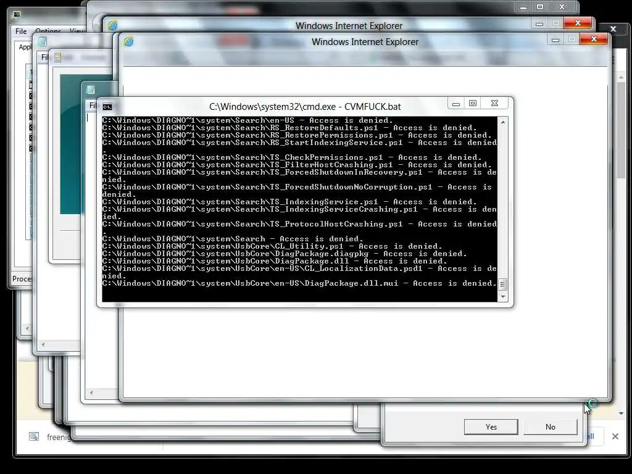Click the cmd scrollbar up arrow
Screen dimensions: 632x474
pyautogui.click(x=502, y=122)
